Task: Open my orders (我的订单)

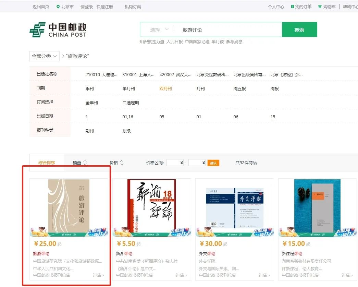Action: [301, 7]
